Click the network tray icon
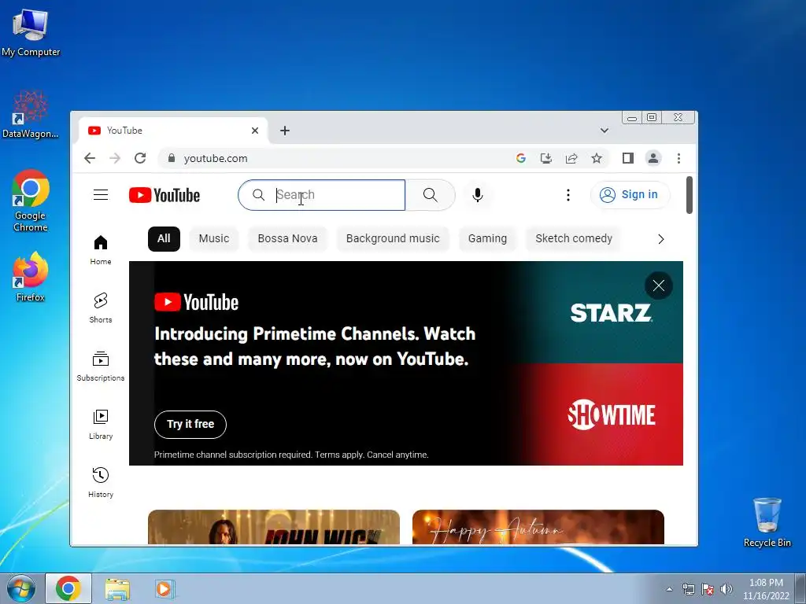 pyautogui.click(x=688, y=589)
